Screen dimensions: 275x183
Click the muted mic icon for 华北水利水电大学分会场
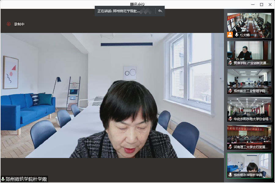tap(230, 119)
